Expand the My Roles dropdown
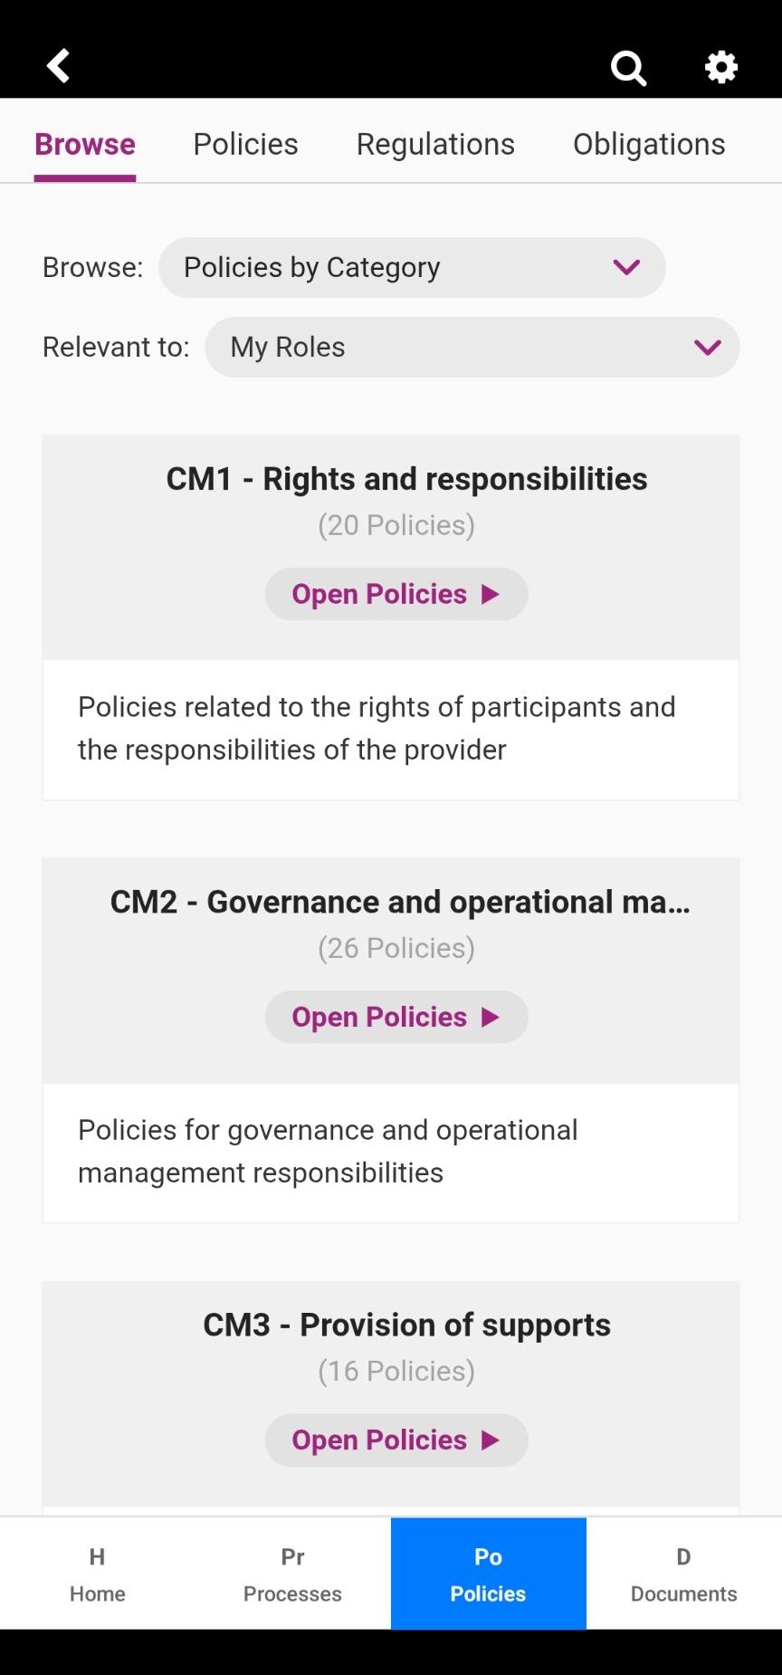Viewport: 782px width, 1675px height. tap(472, 347)
